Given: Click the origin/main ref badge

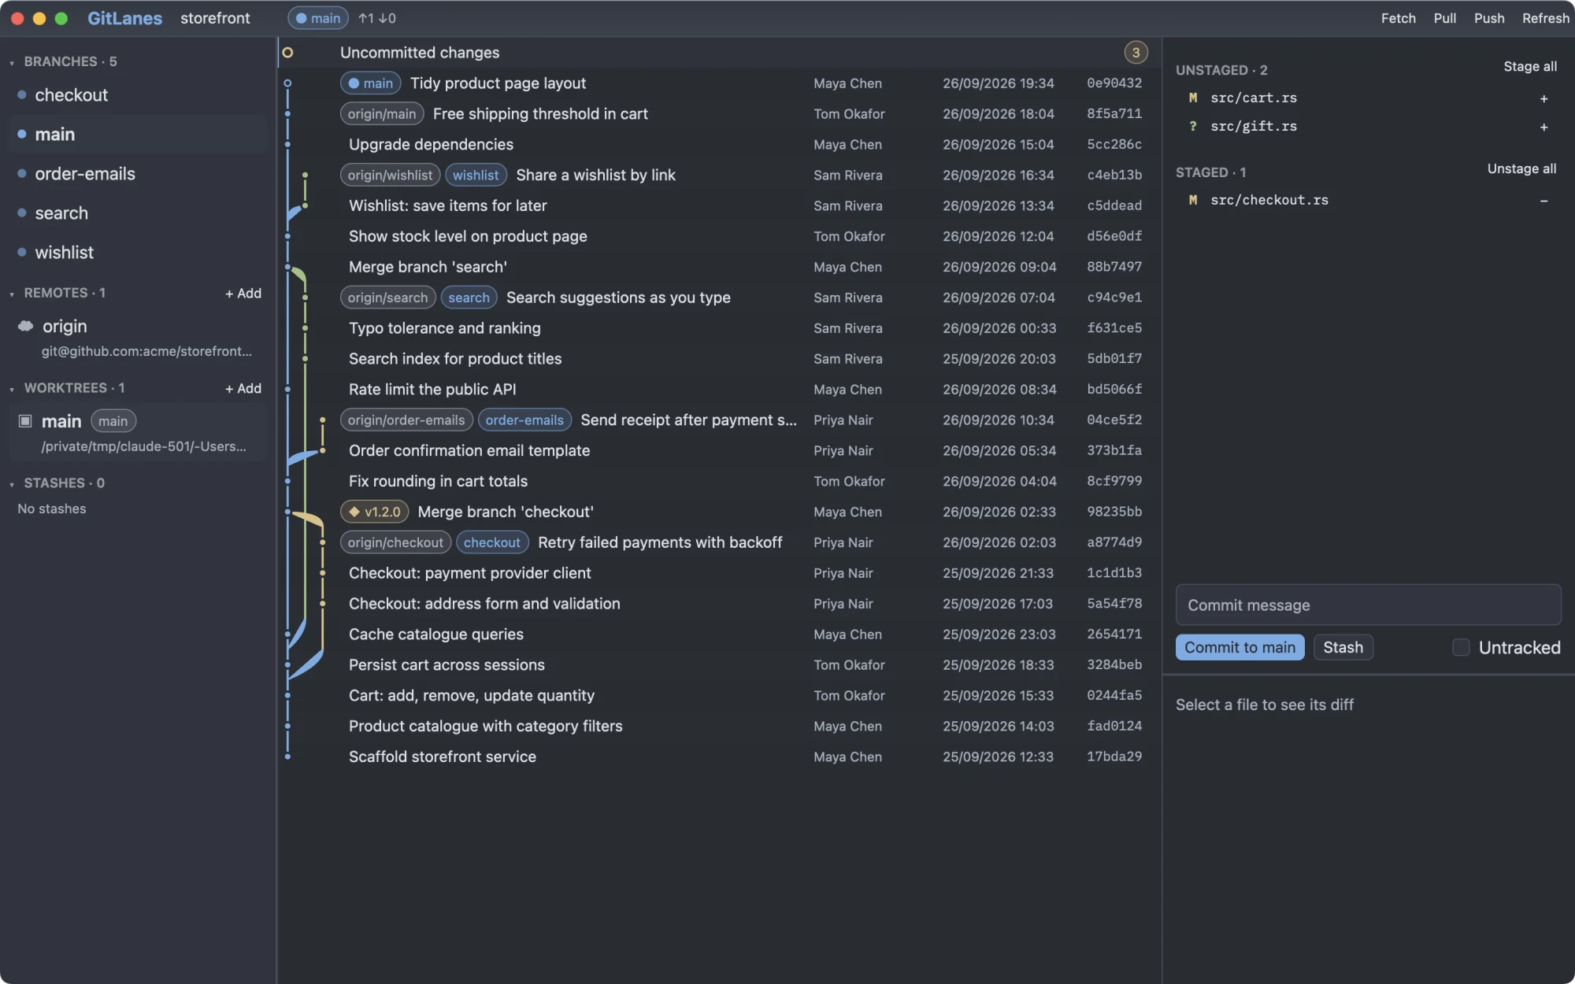Looking at the screenshot, I should pyautogui.click(x=382, y=114).
